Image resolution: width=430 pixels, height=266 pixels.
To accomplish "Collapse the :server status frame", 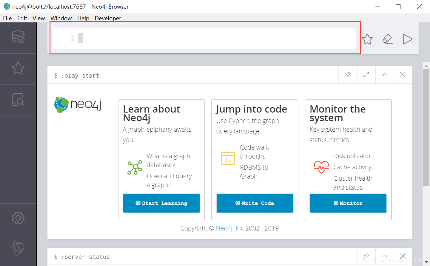I will point(385,256).
